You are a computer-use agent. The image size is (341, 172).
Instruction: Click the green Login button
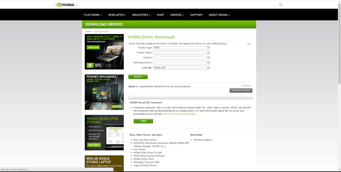pos(143,121)
